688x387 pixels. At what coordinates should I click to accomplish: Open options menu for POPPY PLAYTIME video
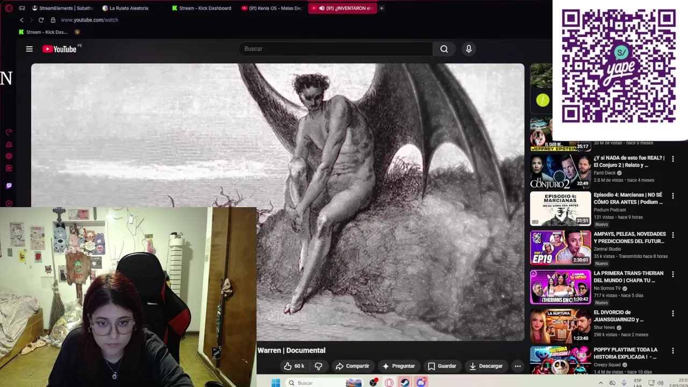point(672,350)
